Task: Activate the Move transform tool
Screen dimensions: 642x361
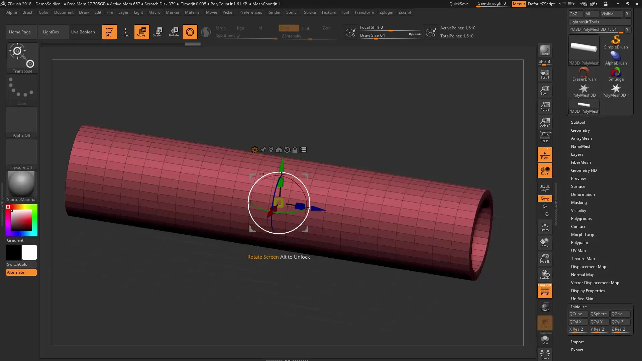Action: pos(141,32)
